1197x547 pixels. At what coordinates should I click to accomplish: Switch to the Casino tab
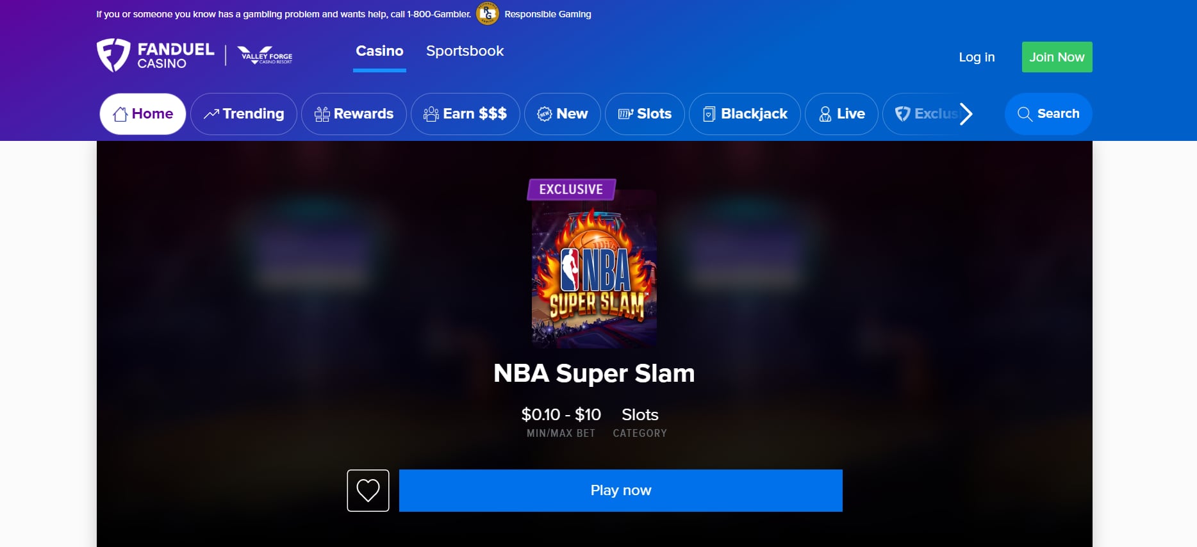coord(379,51)
